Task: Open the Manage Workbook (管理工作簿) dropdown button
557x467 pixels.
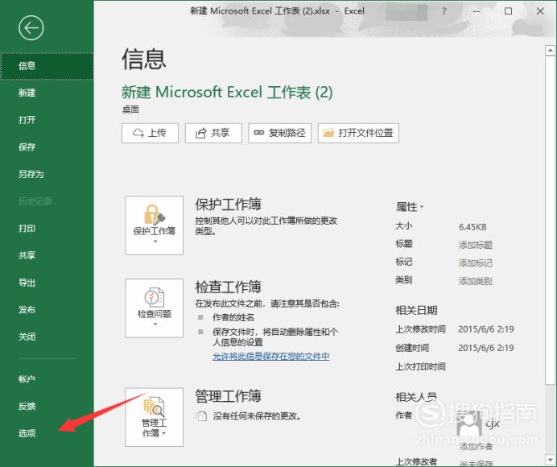Action: [x=155, y=417]
